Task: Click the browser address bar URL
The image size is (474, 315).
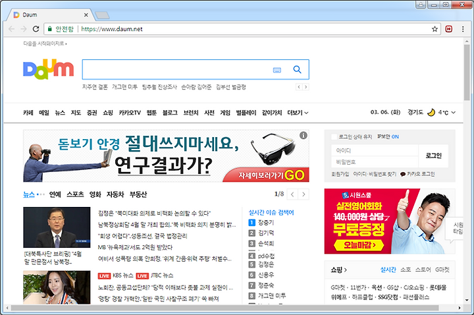Action: coord(112,29)
